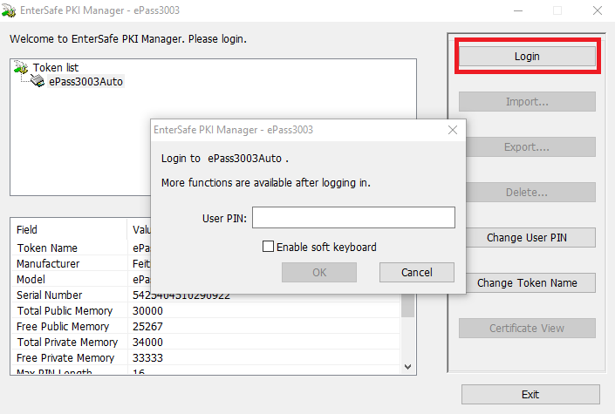Close the ePass3003 login dialog

453,130
